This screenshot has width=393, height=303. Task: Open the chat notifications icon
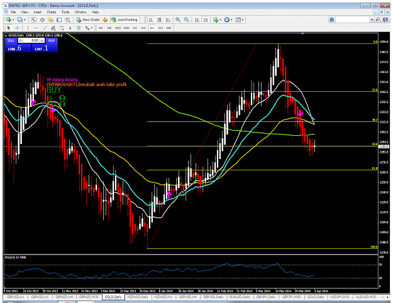pyautogui.click(x=385, y=19)
